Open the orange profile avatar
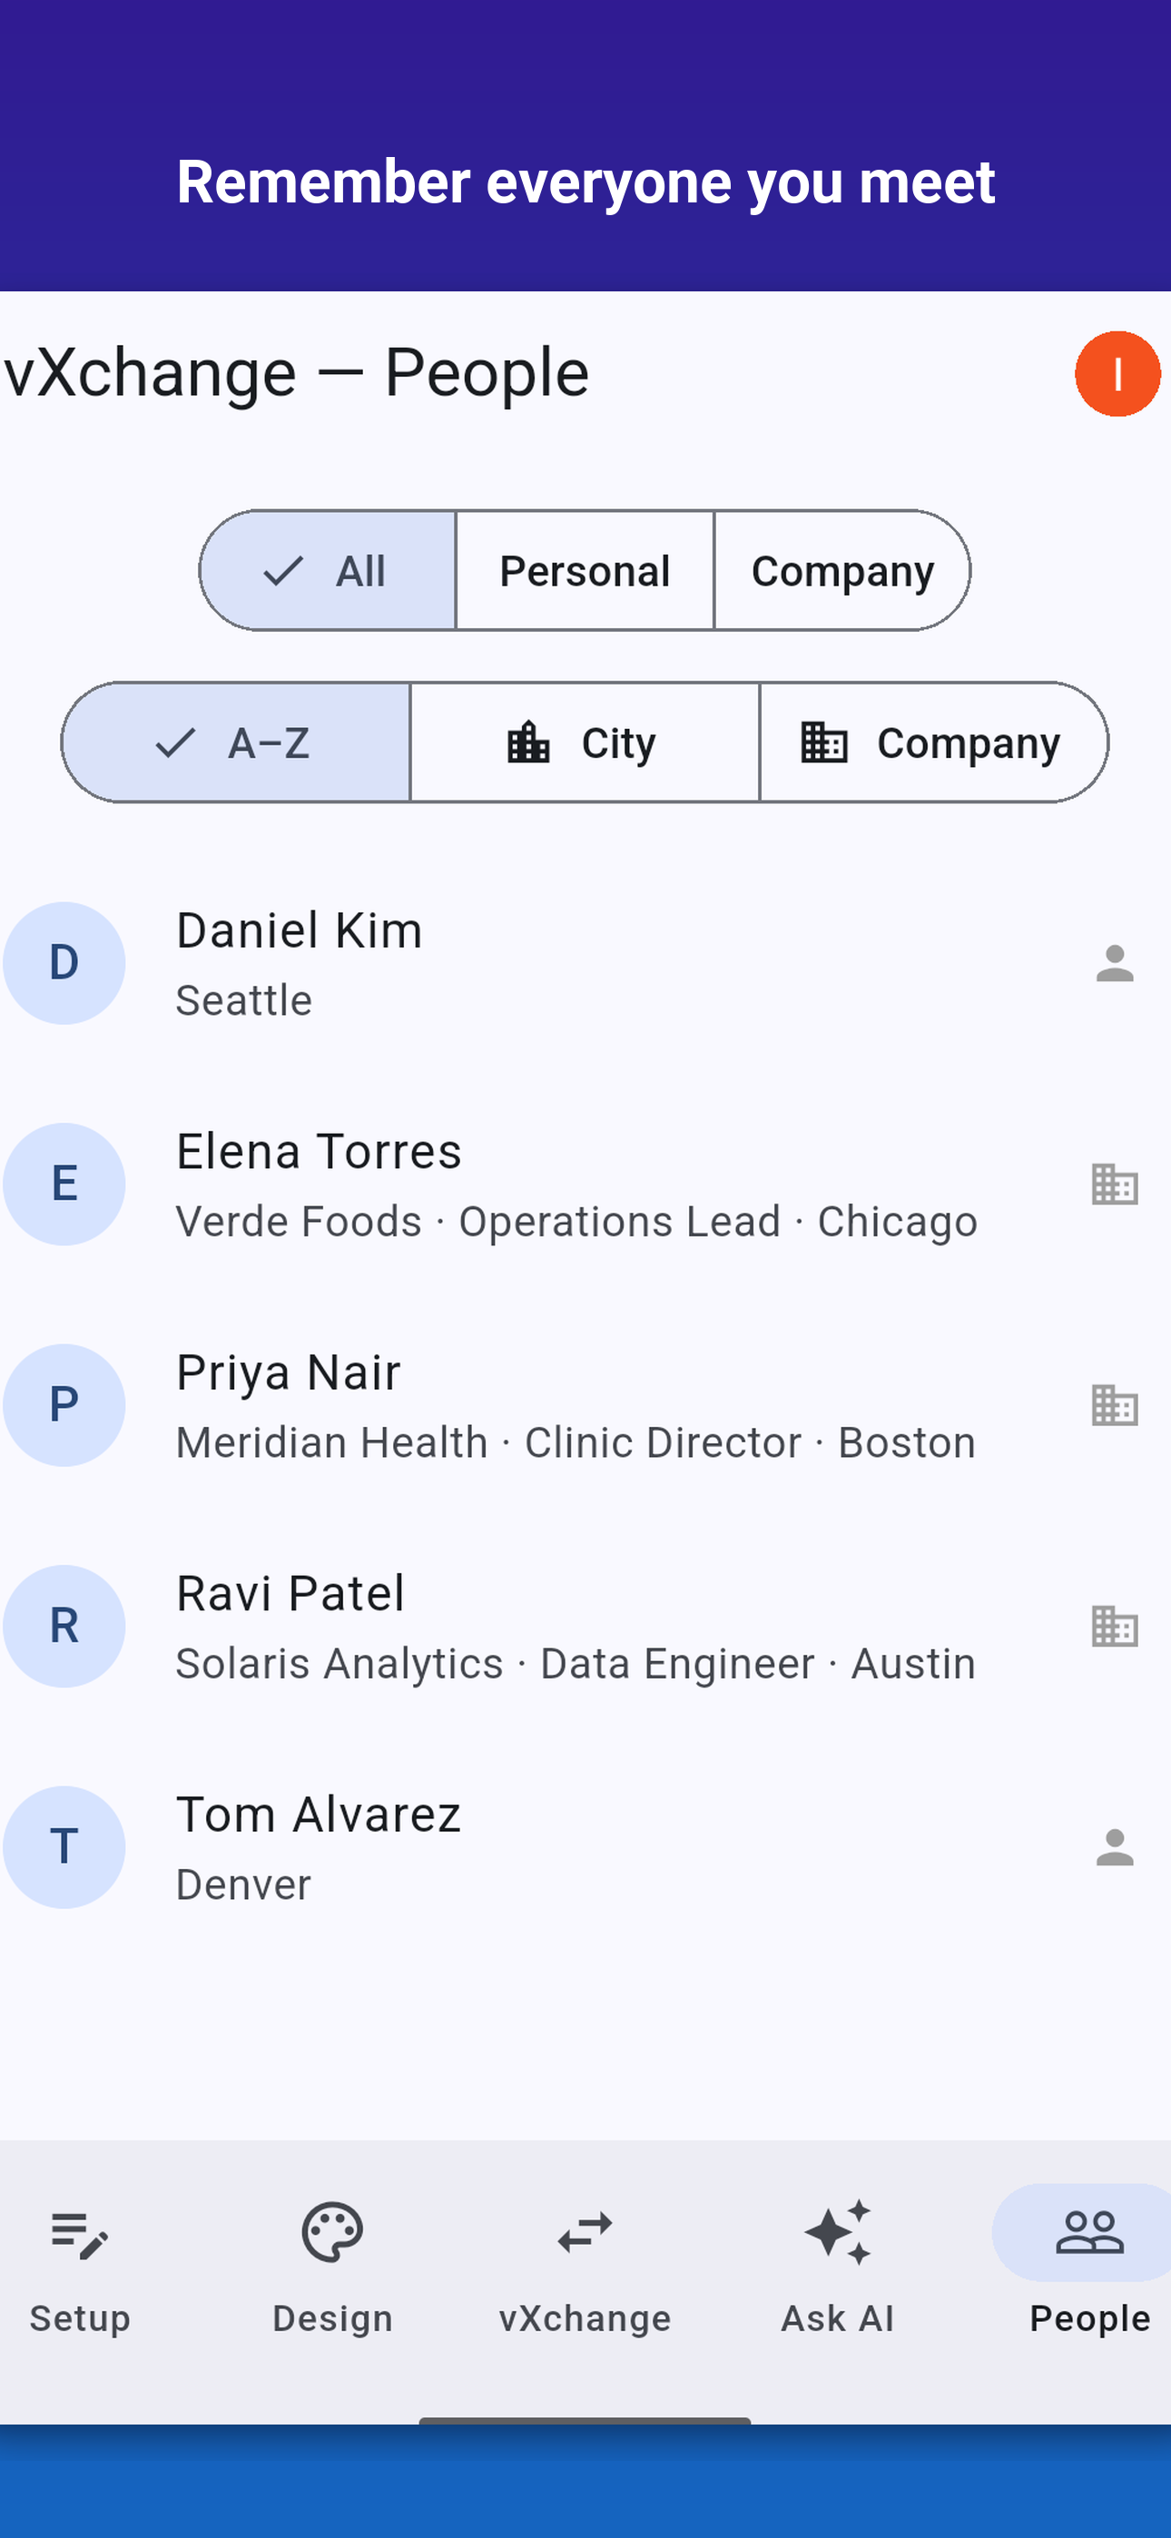This screenshot has height=2538, width=1171. tap(1117, 373)
